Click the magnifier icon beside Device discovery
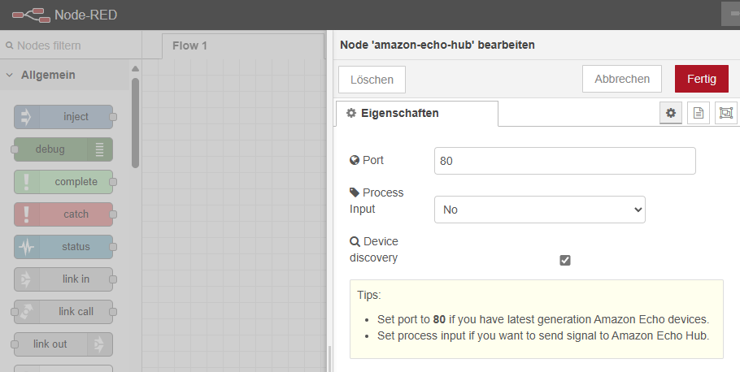 pyautogui.click(x=355, y=242)
